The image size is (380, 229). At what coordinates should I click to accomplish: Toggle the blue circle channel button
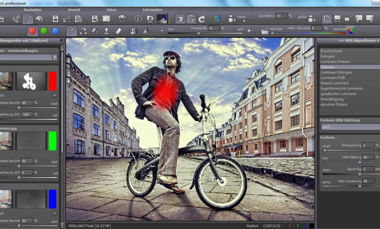coord(55,31)
